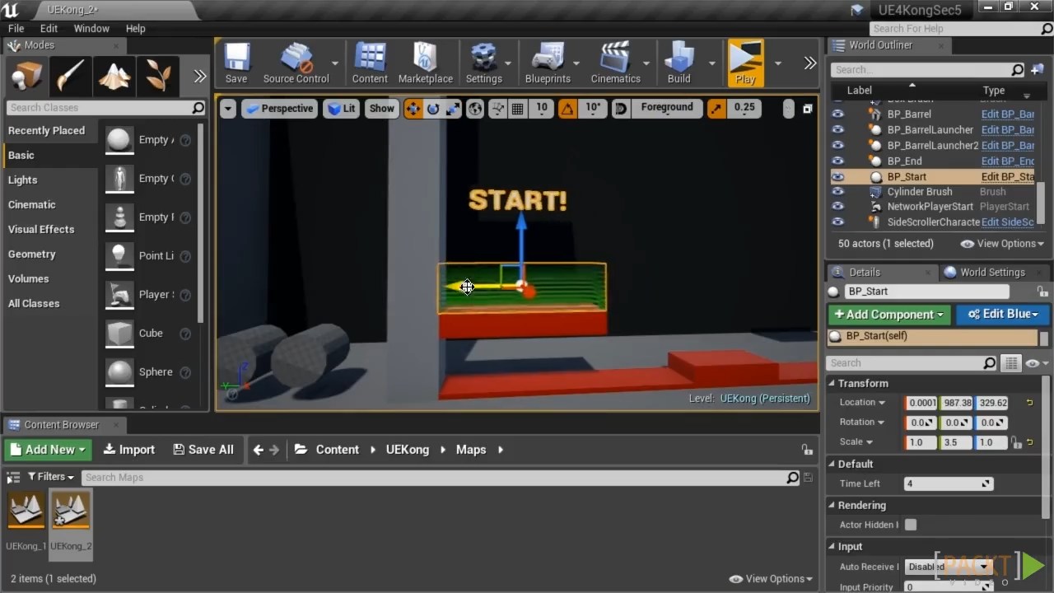Open the Auto Receive Input Disabled dropdown
This screenshot has height=593, width=1054.
tap(949, 567)
